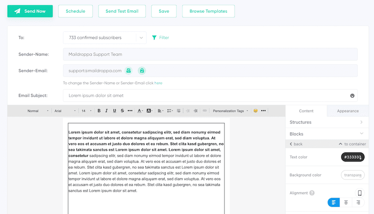Select center alignment in the sidebar
The image size is (374, 214).
coord(346,202)
